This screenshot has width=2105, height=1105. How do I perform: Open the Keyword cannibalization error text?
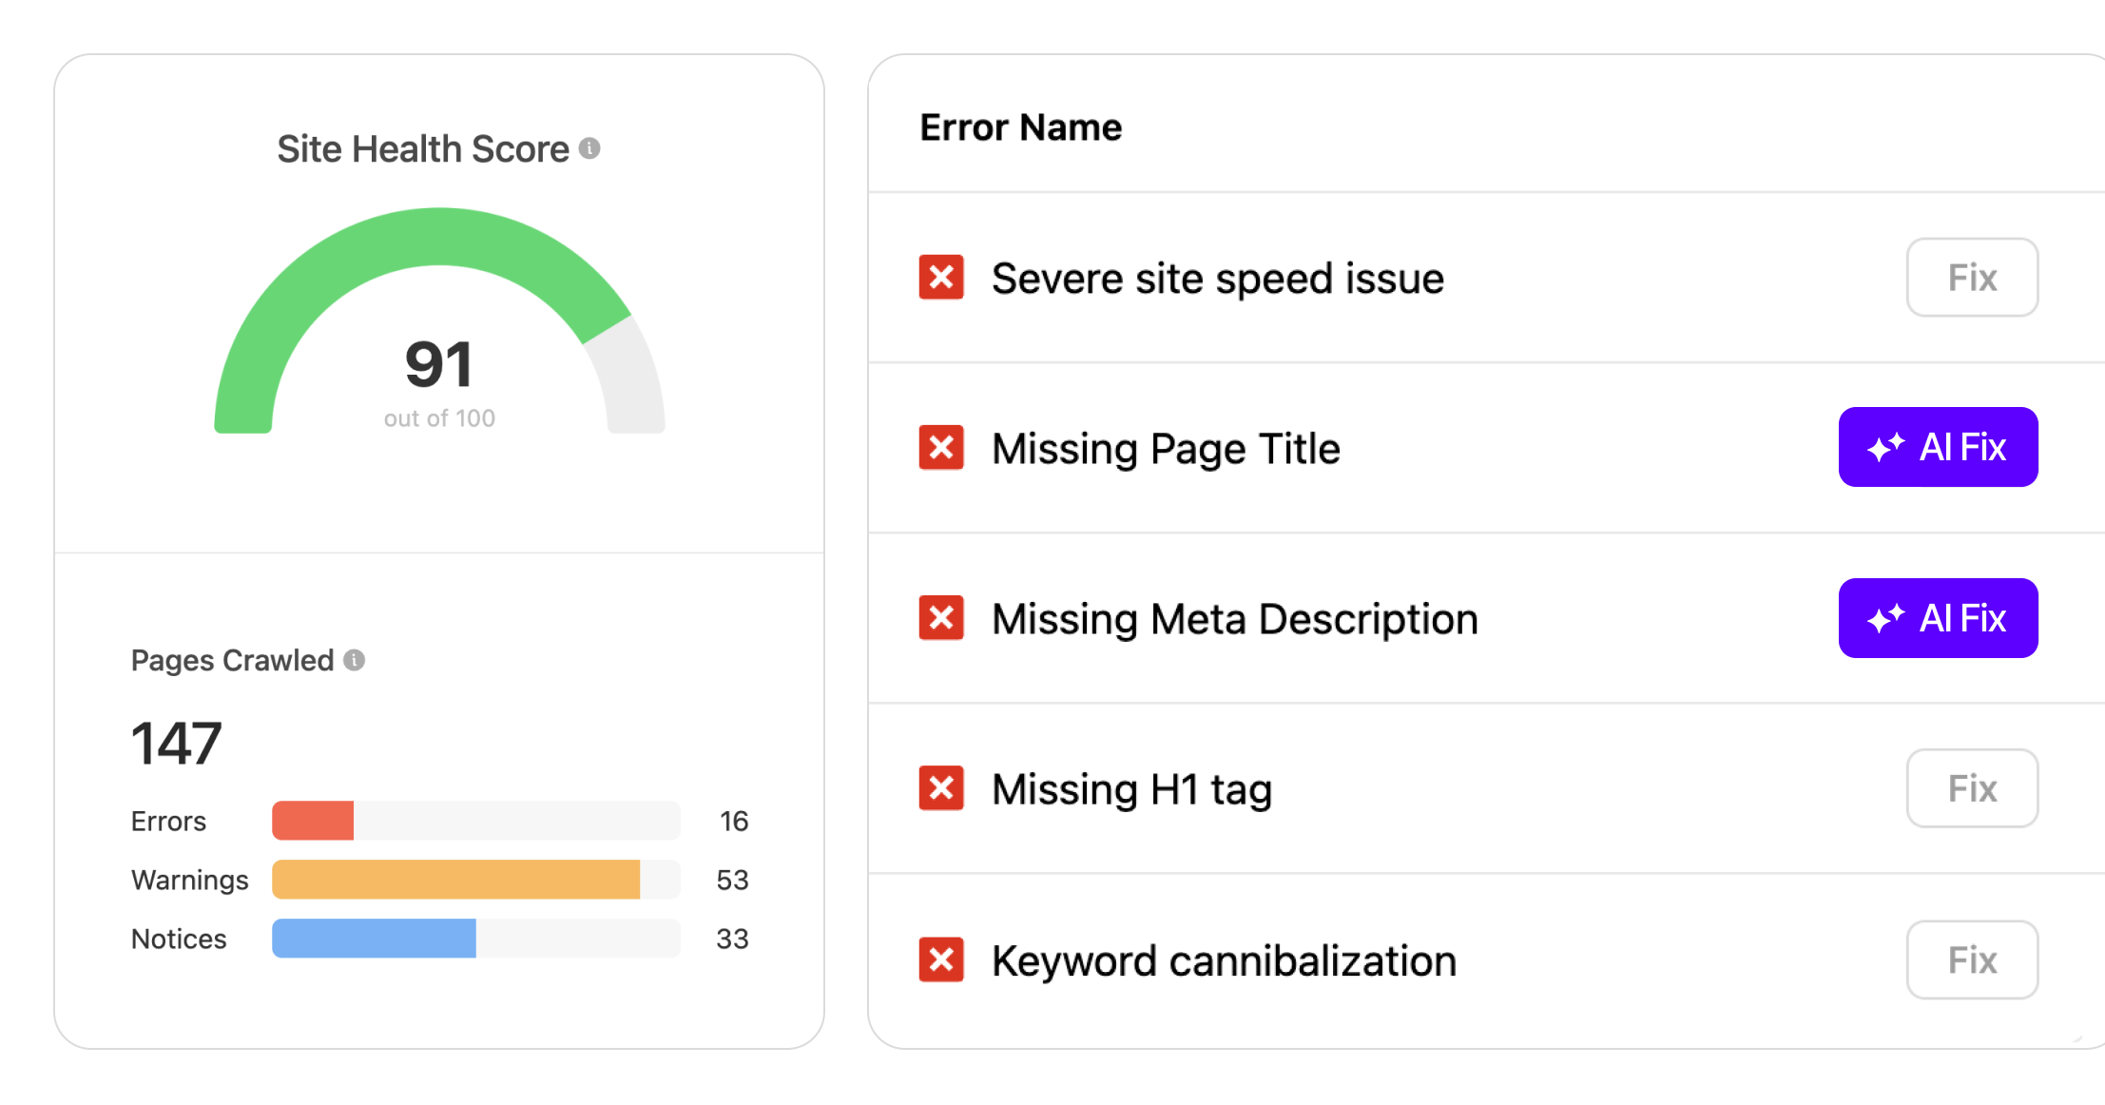click(1224, 960)
